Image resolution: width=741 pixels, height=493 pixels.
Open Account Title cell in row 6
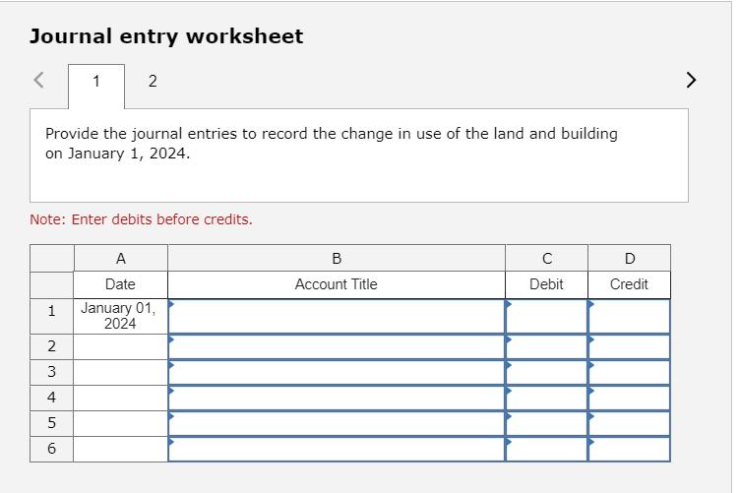pyautogui.click(x=337, y=449)
